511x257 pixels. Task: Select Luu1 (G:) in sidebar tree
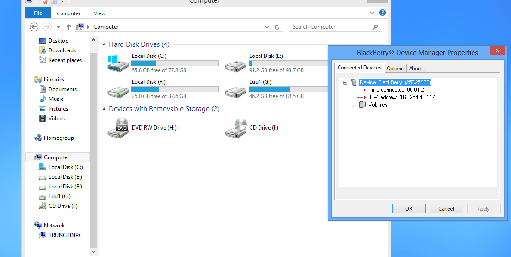coord(60,196)
